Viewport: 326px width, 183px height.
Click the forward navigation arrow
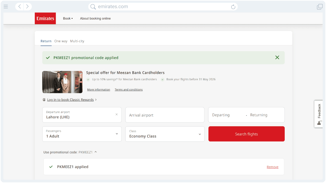click(27, 7)
